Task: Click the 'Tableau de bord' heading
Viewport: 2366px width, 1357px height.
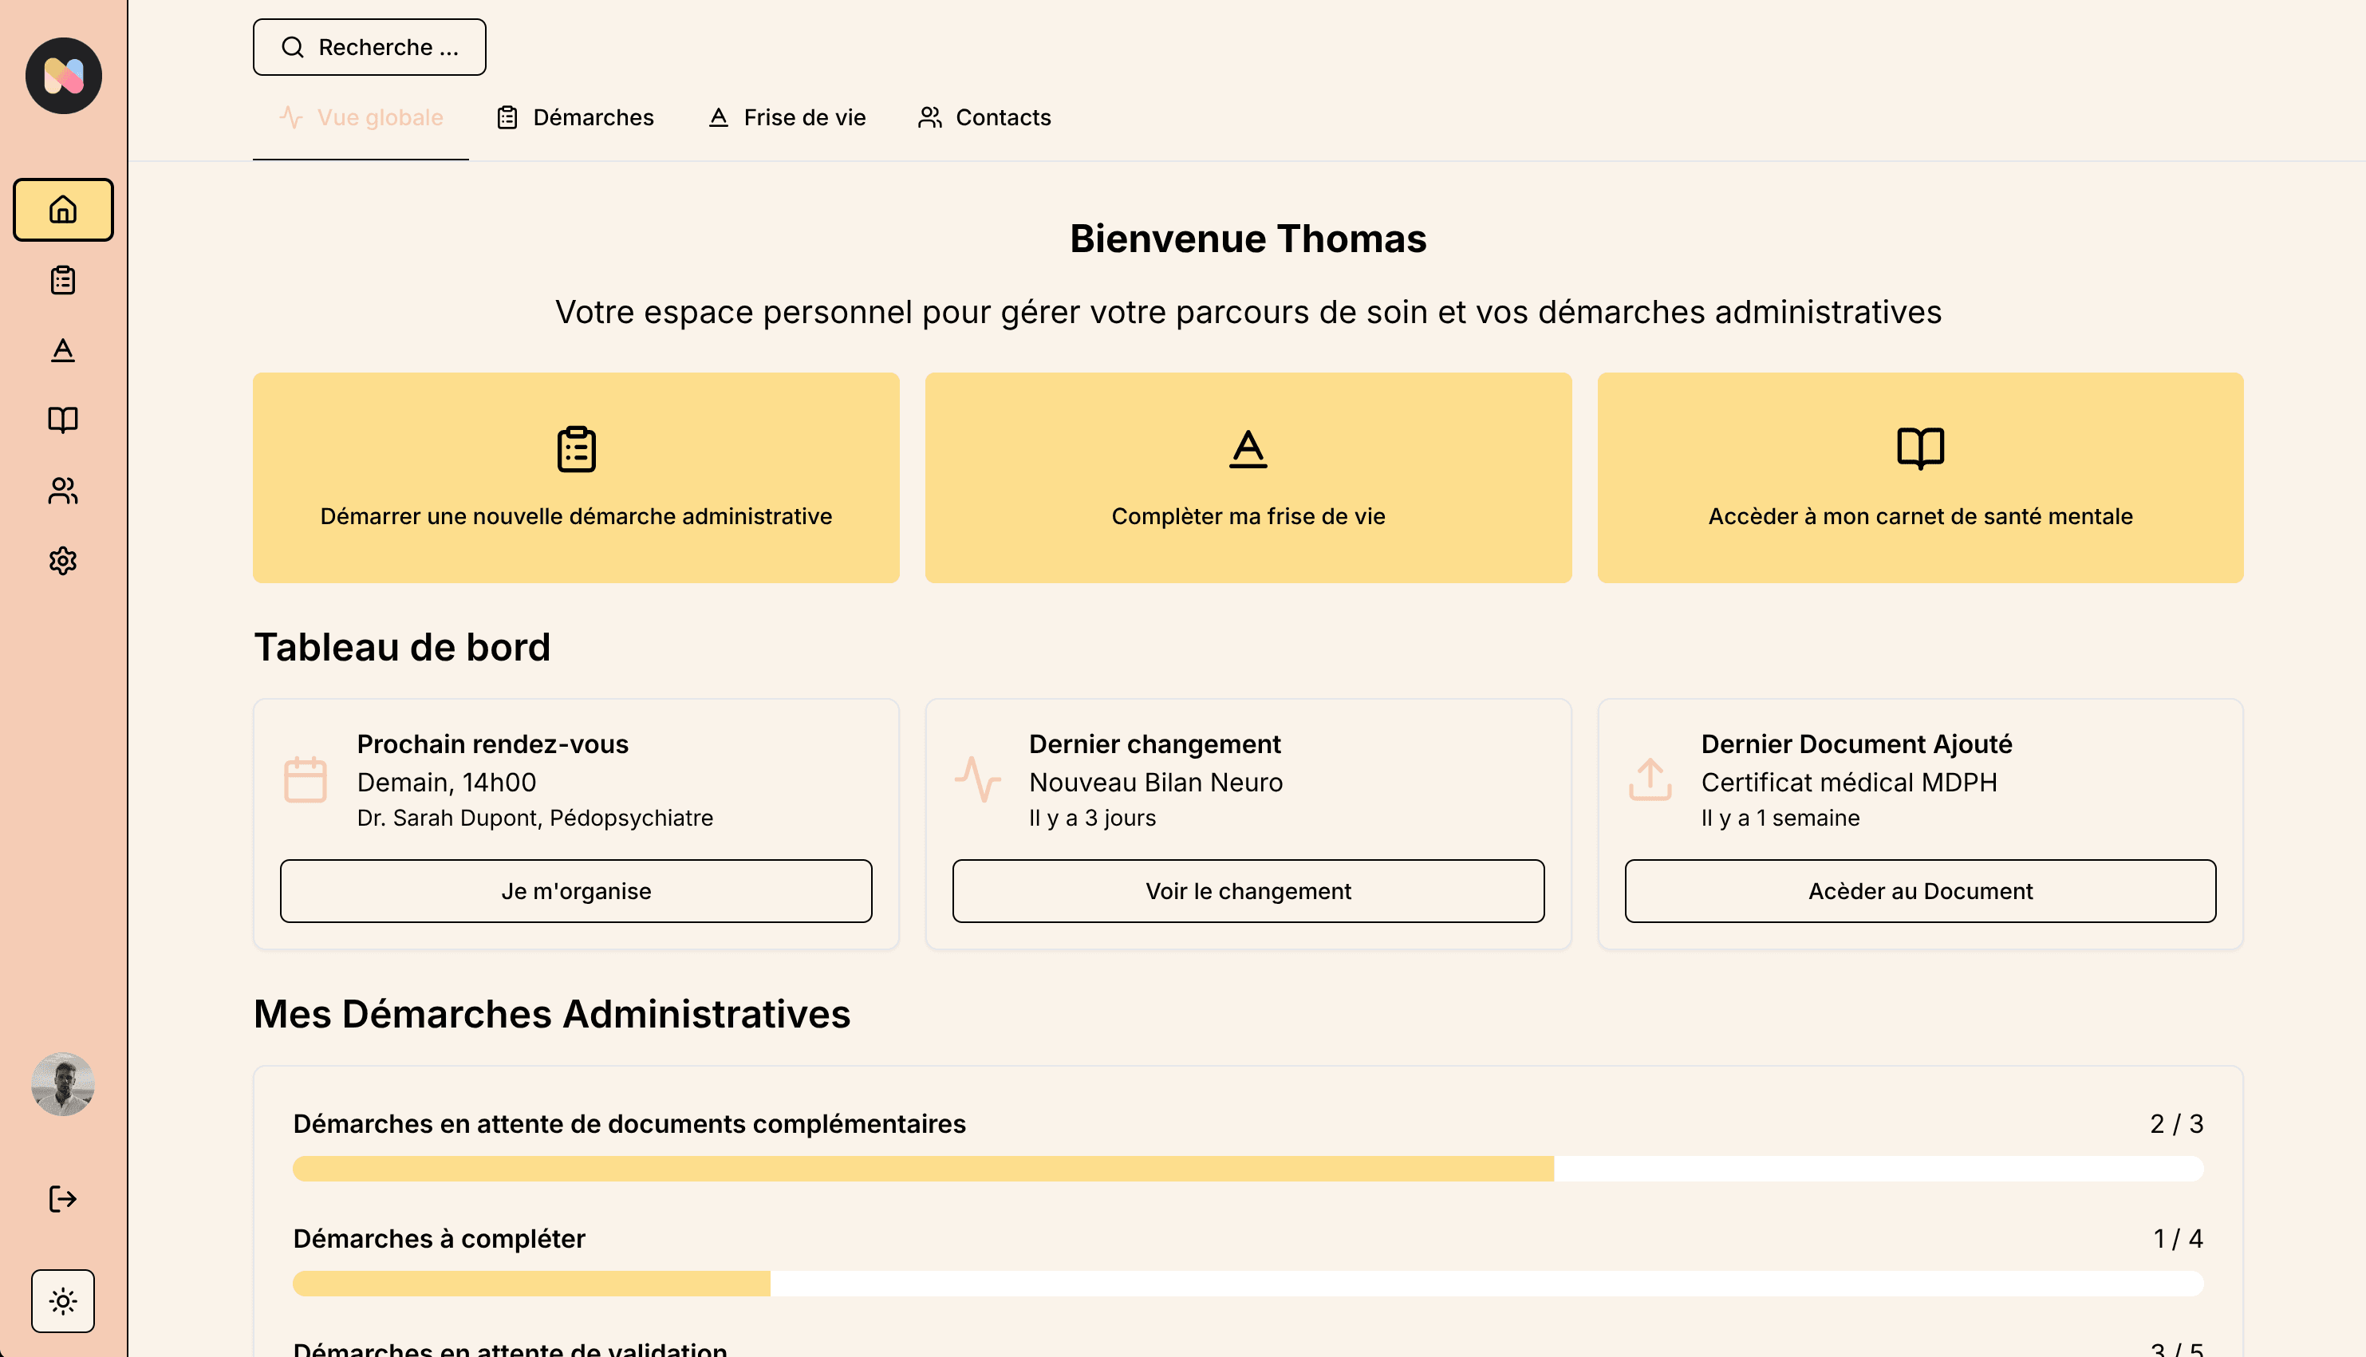Action: (403, 647)
